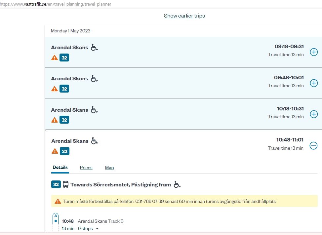The image size is (322, 235).
Task: Click Arendal Skans title of 09:18 trip
Action: tap(69, 48)
